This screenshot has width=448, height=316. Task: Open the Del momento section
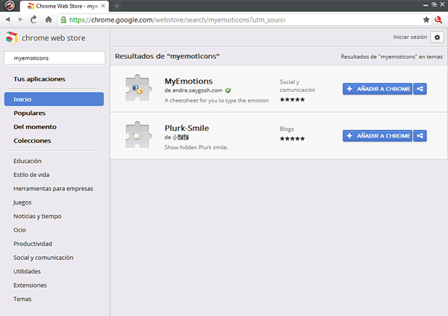tap(35, 127)
